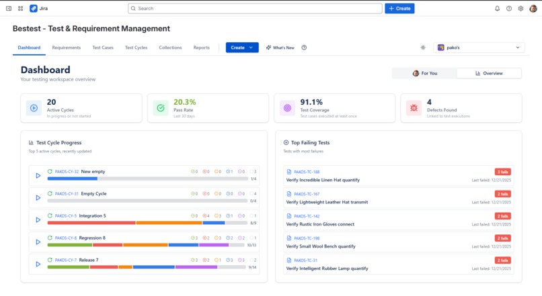Click the Active Cycles play icon
Viewport: 542px width, 296px height.
click(x=34, y=108)
